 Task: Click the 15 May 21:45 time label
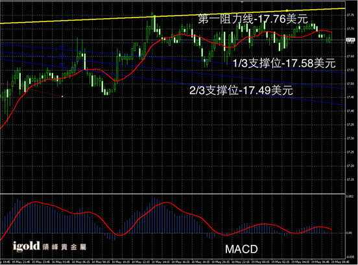(21, 262)
